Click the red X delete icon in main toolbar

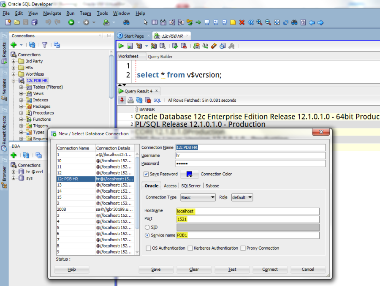click(242, 22)
